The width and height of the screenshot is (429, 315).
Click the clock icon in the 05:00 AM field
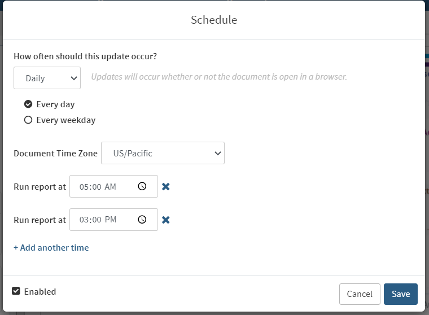click(x=142, y=186)
